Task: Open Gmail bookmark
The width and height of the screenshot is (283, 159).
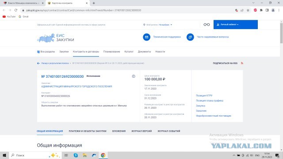Action: (23, 17)
